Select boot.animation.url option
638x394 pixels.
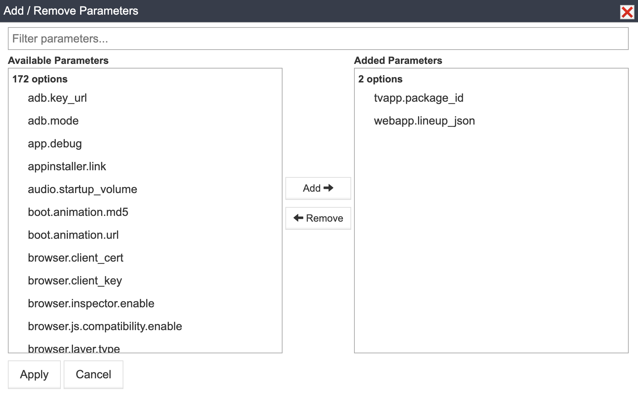coord(73,235)
